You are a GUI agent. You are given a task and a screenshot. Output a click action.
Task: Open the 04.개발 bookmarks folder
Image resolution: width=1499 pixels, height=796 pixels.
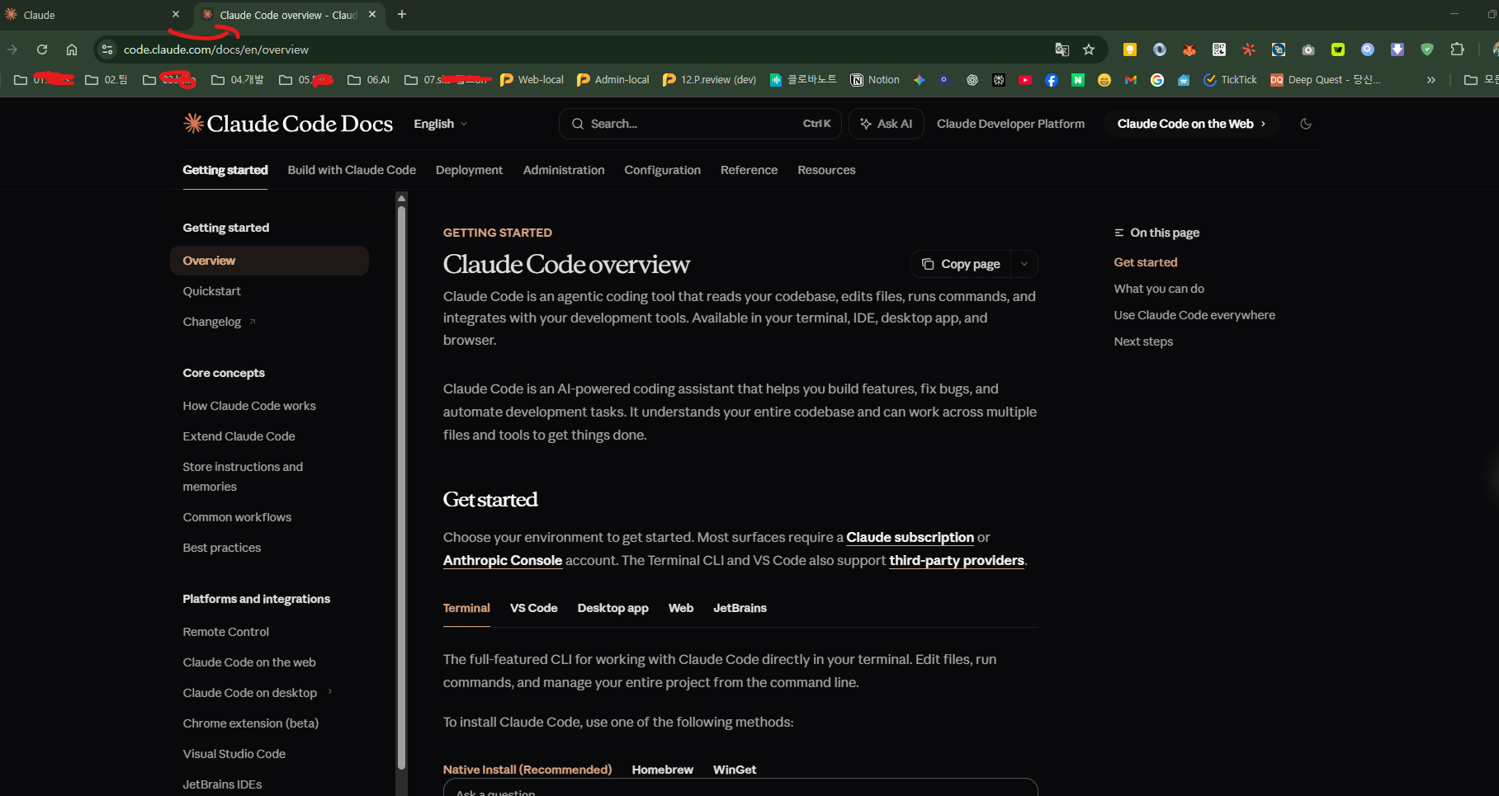(x=238, y=80)
